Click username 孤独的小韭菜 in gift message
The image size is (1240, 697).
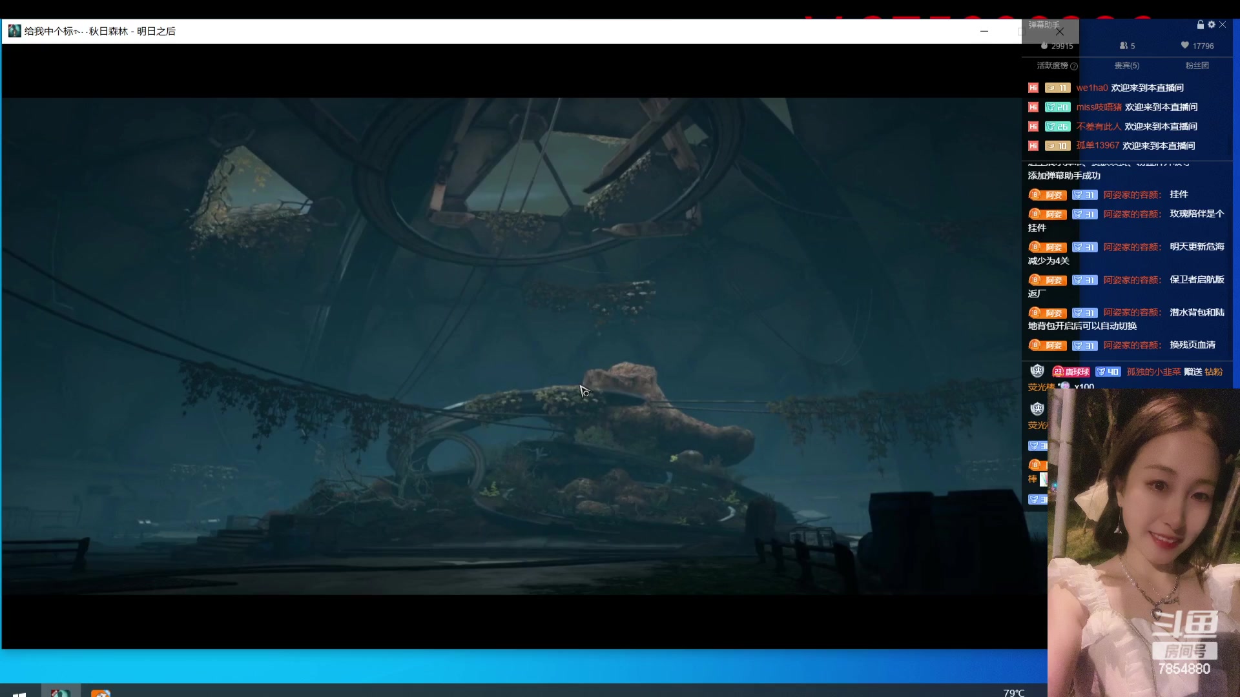pos(1153,372)
